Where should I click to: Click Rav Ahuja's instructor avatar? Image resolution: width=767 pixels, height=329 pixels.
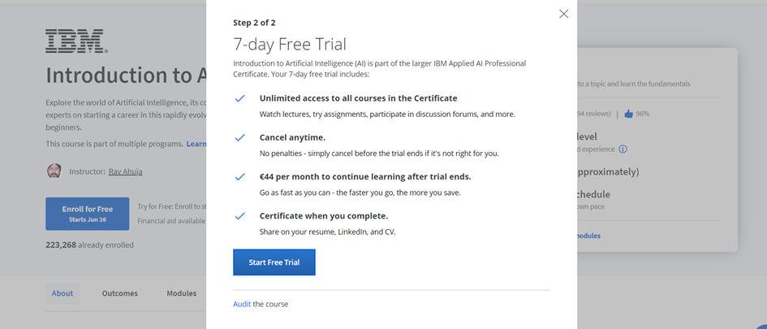tap(54, 171)
